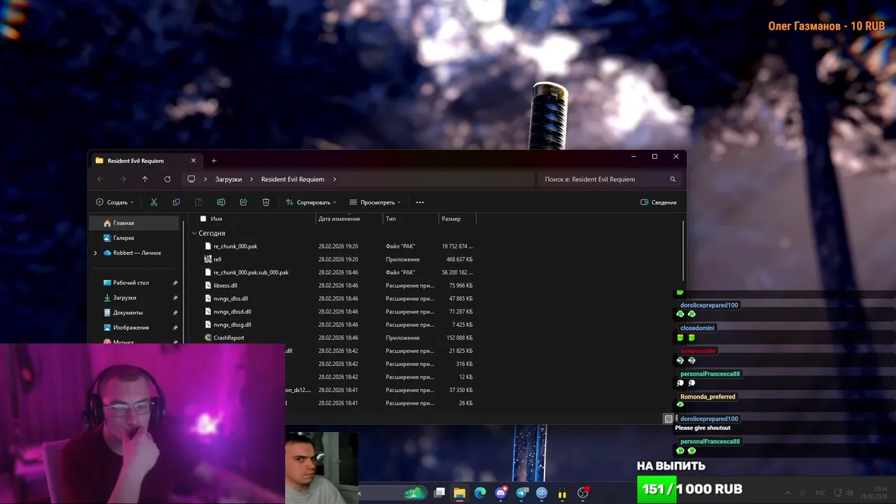
Task: Click the Rename icon in Explorer toolbar
Action: coord(221,202)
